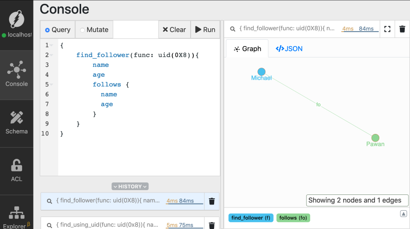Open the Schema sidebar section
The image size is (410, 229).
click(17, 122)
